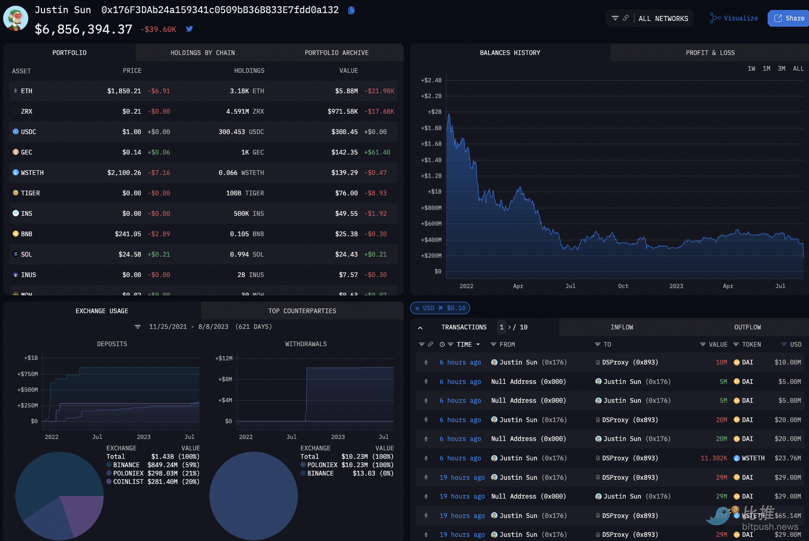This screenshot has height=541, width=809.
Task: Click the TIGER token icon in portfolio
Action: (16, 193)
